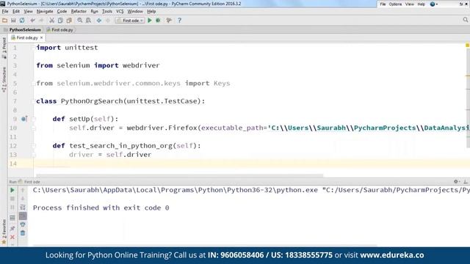Open the Help menu in PyCharm

(151, 12)
